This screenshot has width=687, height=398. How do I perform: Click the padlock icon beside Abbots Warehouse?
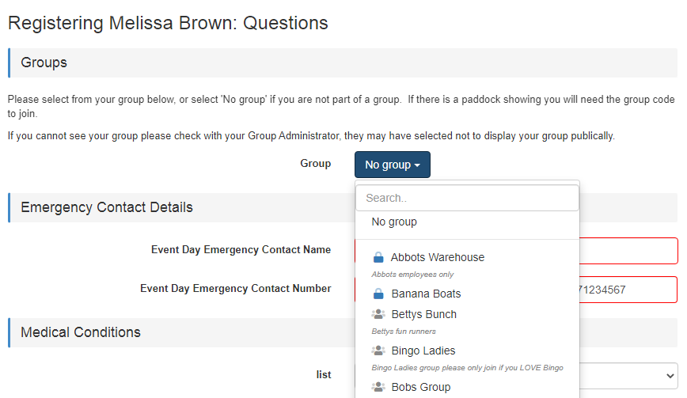click(x=378, y=257)
